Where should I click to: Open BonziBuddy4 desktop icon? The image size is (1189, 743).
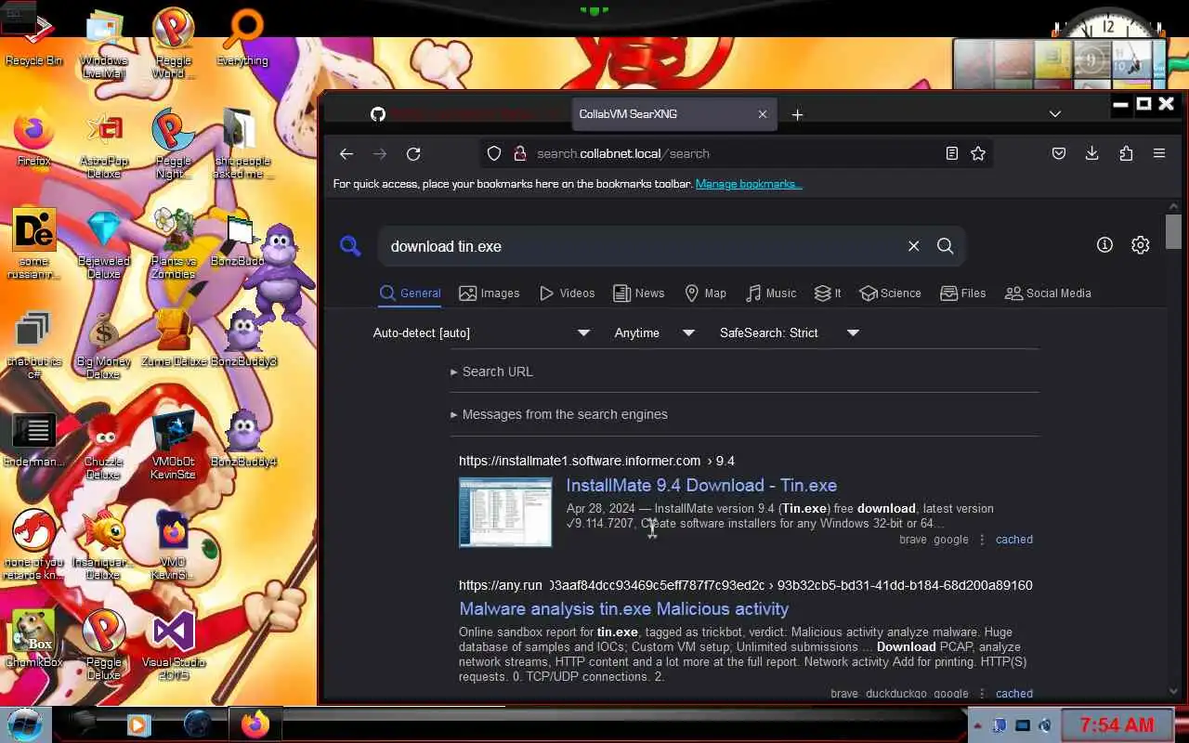pyautogui.click(x=243, y=440)
